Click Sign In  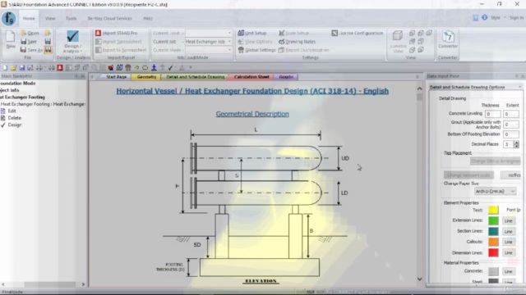tap(516, 17)
